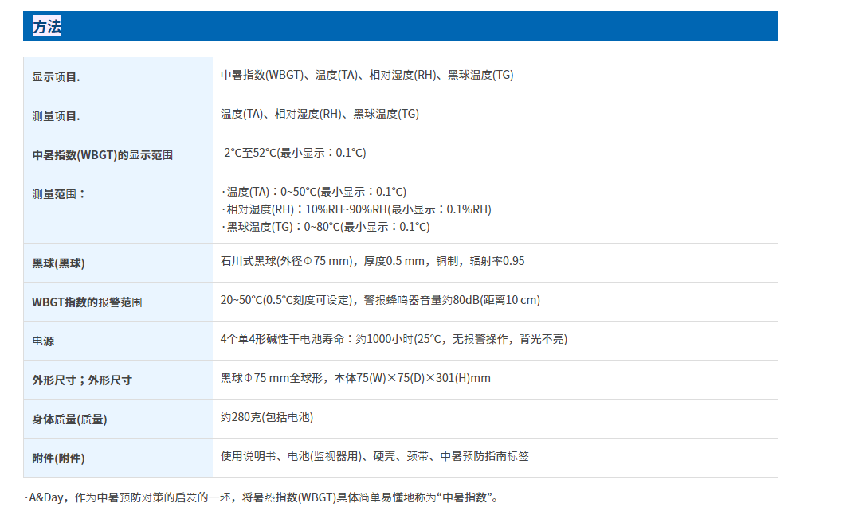
Task: Click the 外形尺寸 row label
Action: tap(81, 380)
